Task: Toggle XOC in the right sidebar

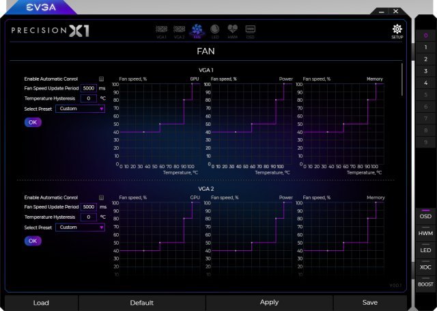Action: (425, 267)
